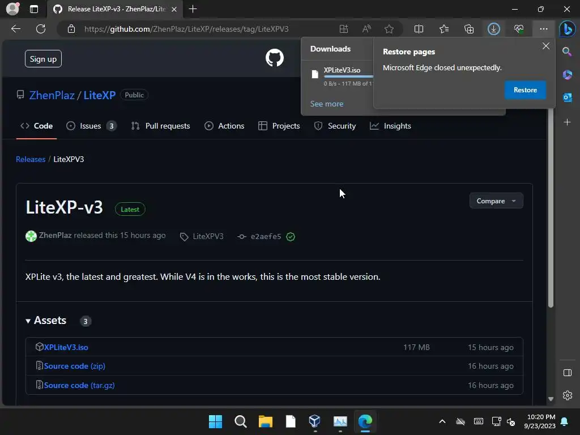Click the XPLiteV3.iso download progress bar
The height and width of the screenshot is (435, 580).
348,76
